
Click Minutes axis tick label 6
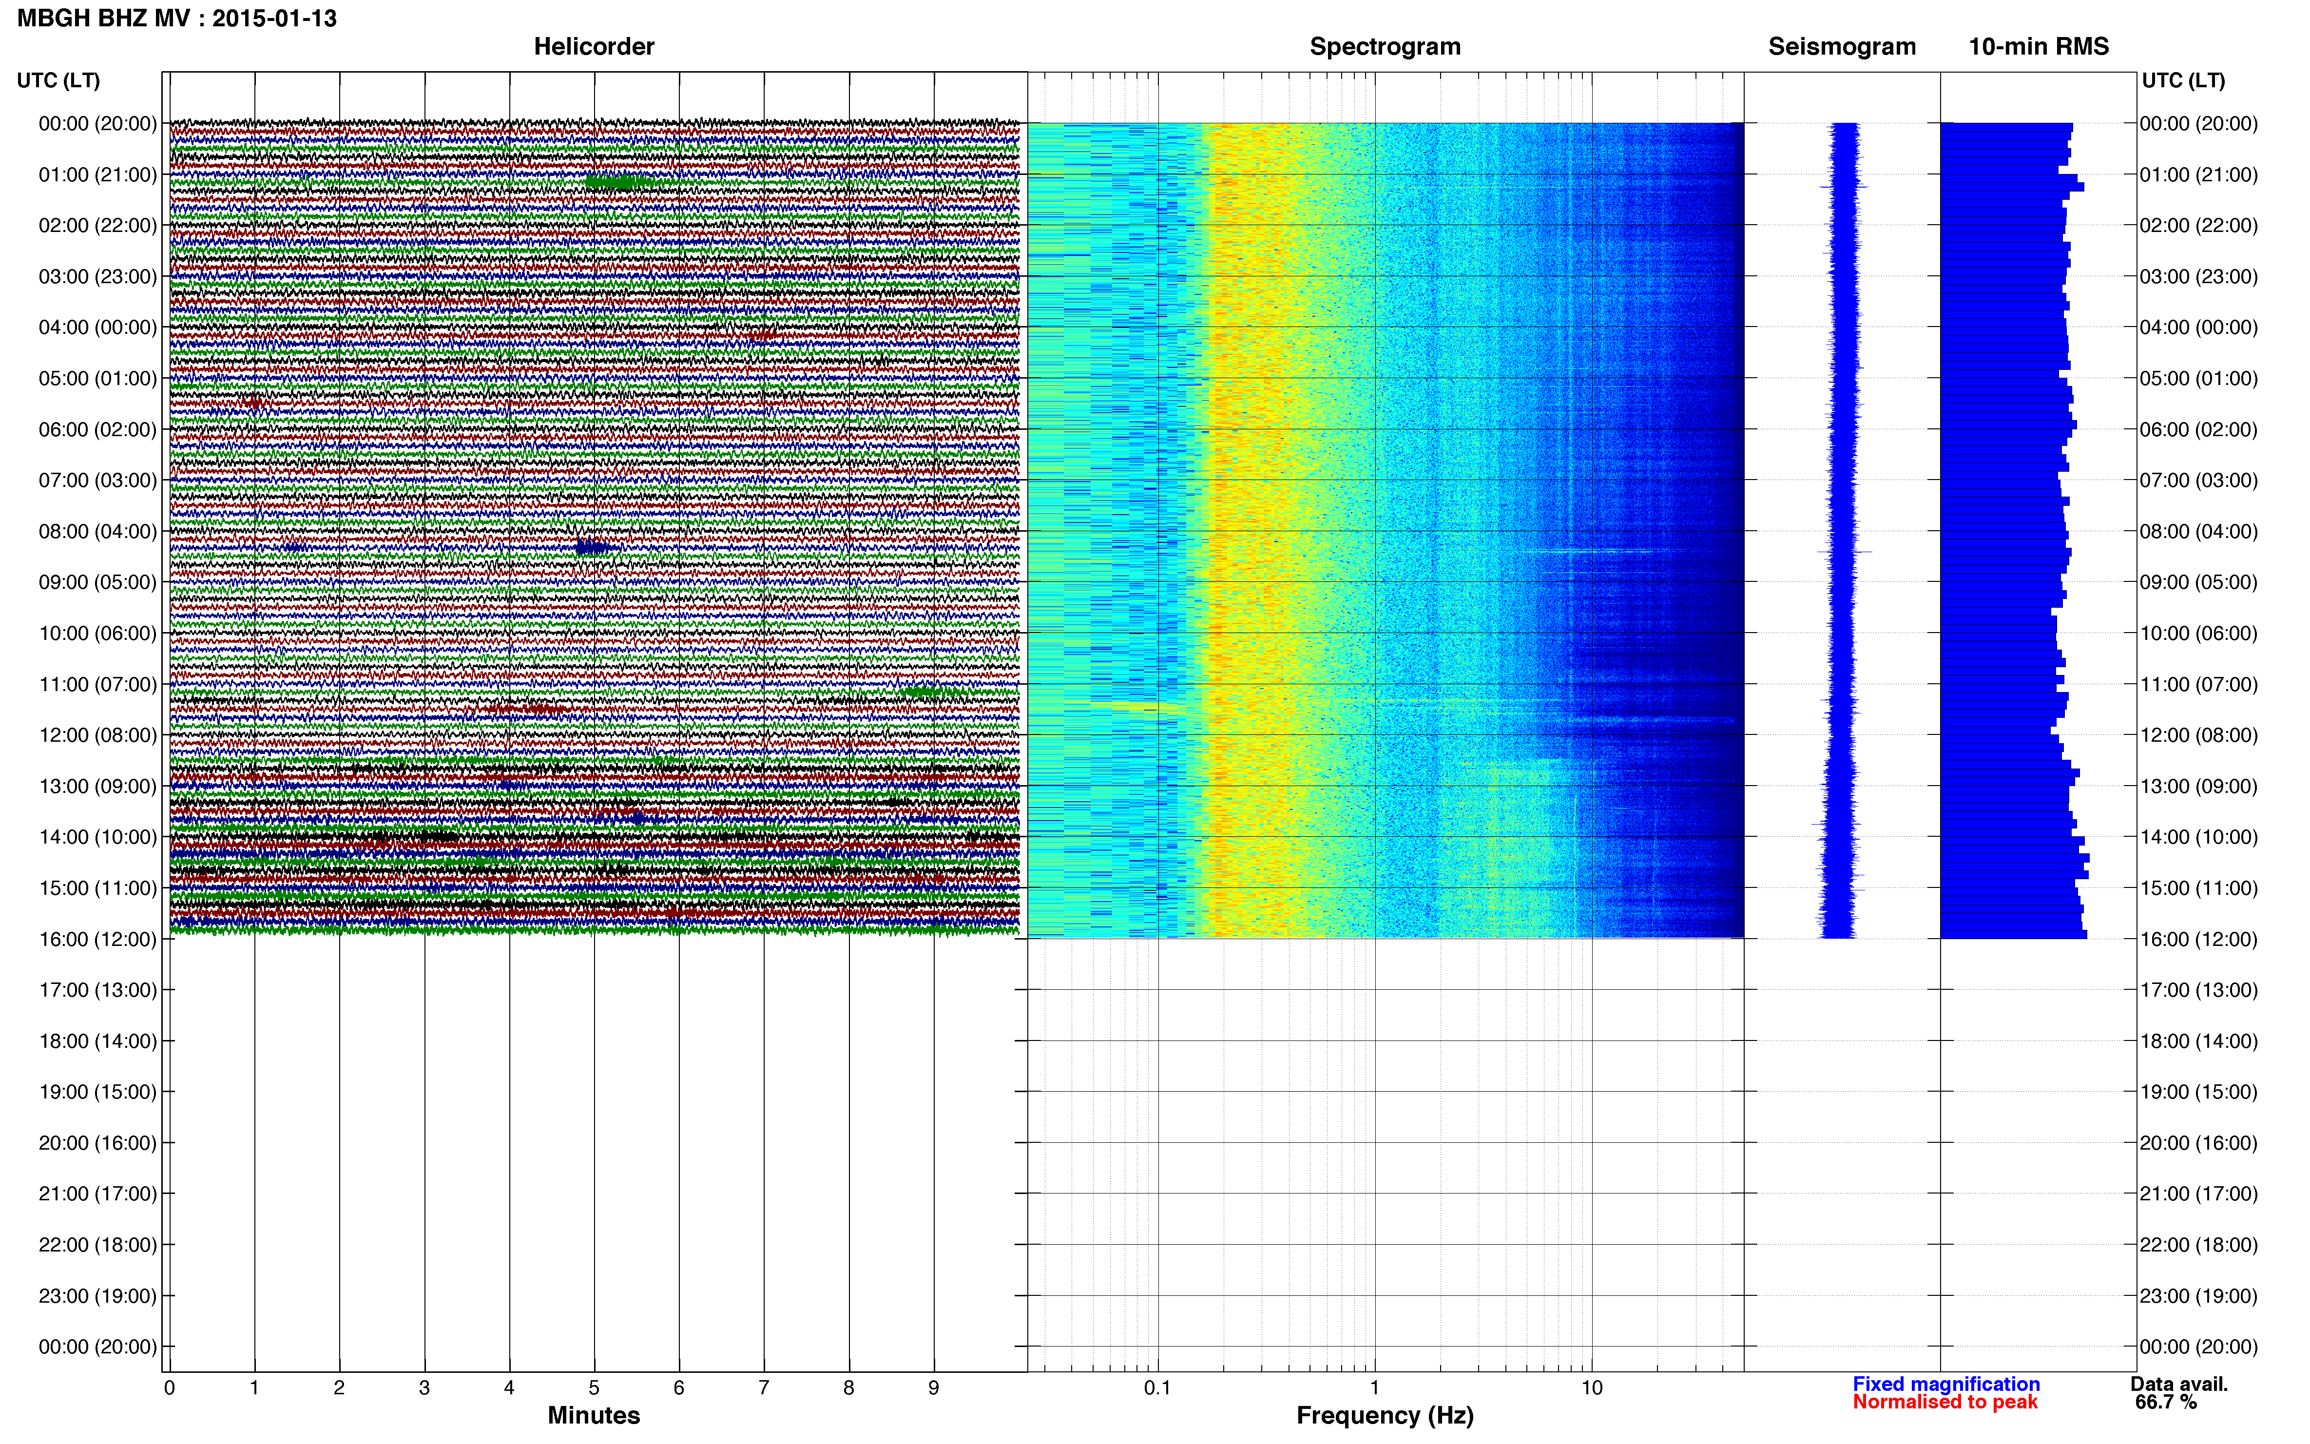pos(679,1388)
